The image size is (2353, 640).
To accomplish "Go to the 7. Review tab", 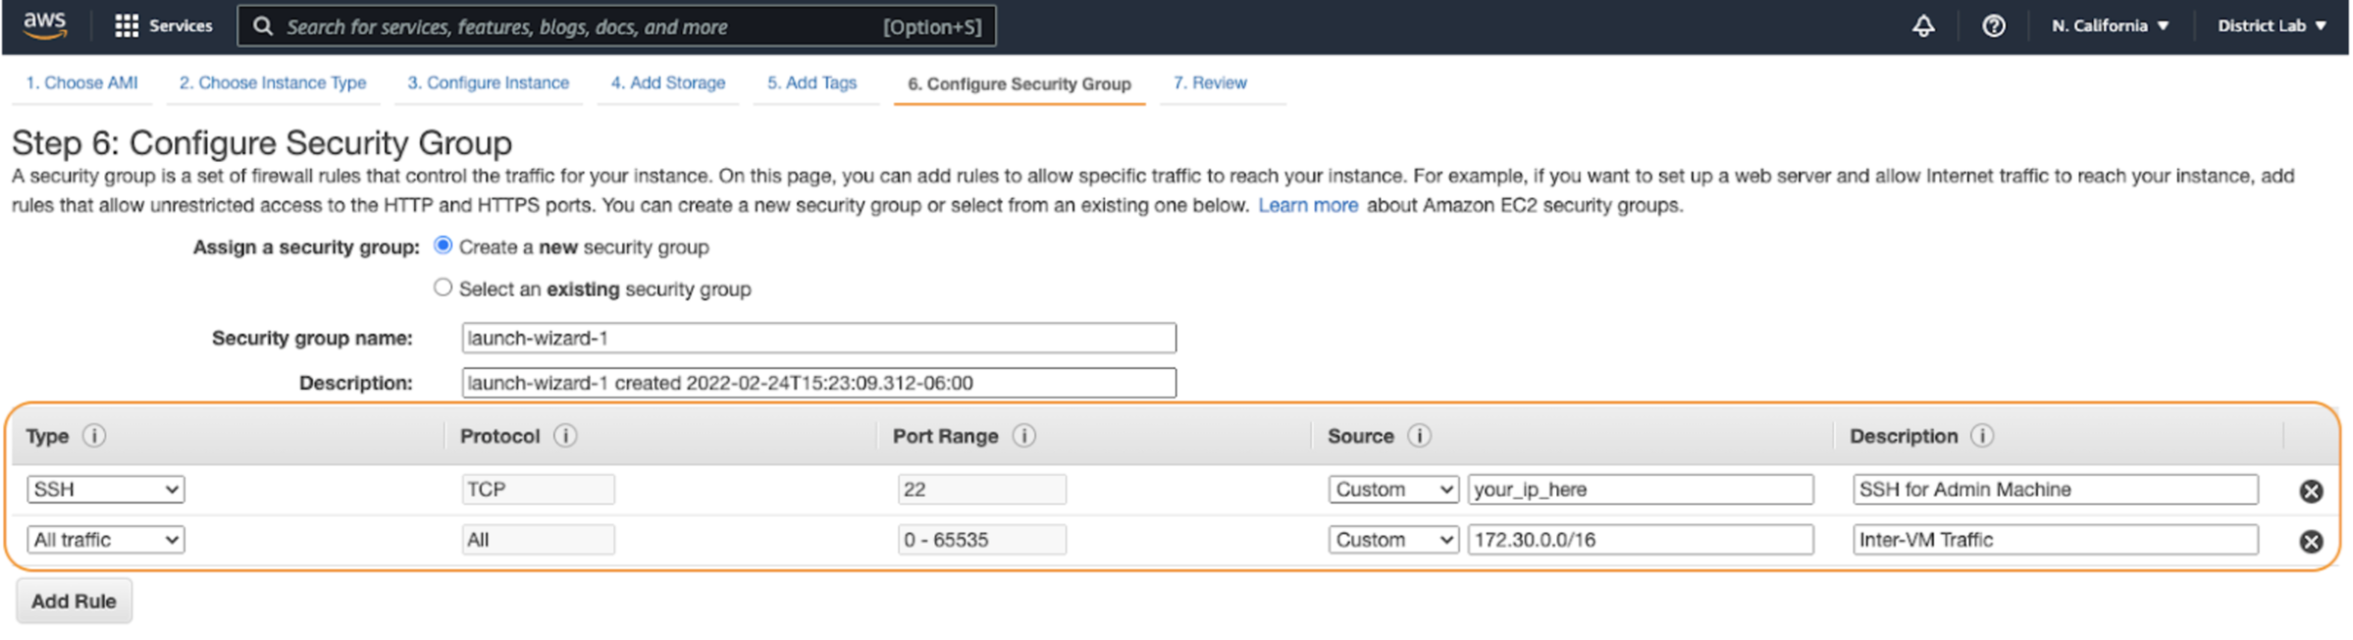I will [x=1210, y=83].
